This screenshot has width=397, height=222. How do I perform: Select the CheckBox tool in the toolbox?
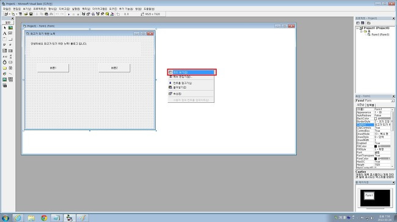[x=4, y=44]
